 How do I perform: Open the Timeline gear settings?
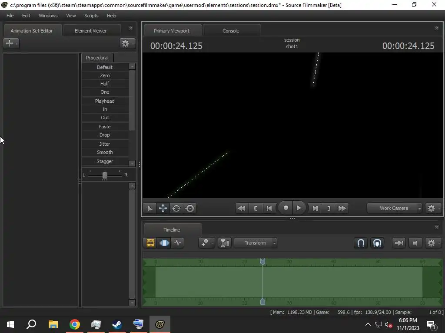432,243
